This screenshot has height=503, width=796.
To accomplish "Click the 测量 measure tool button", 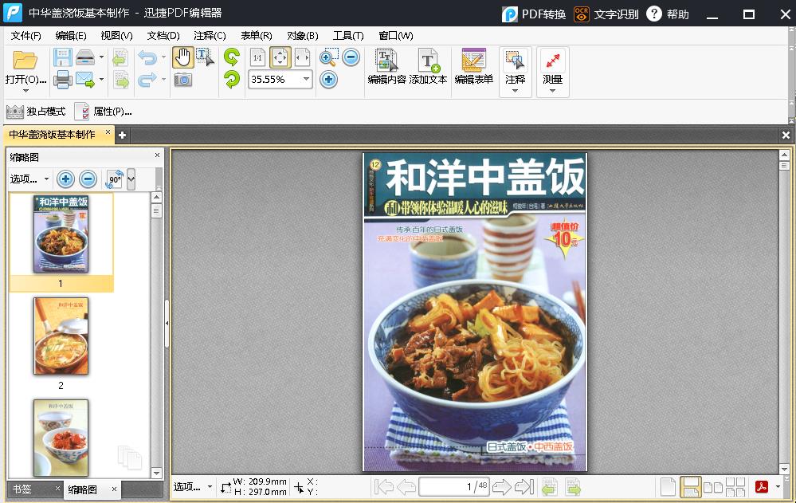I will point(552,66).
